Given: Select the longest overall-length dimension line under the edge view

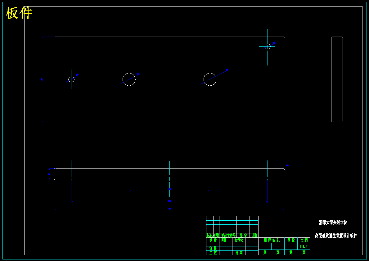Looking at the screenshot, I should click(x=169, y=210).
